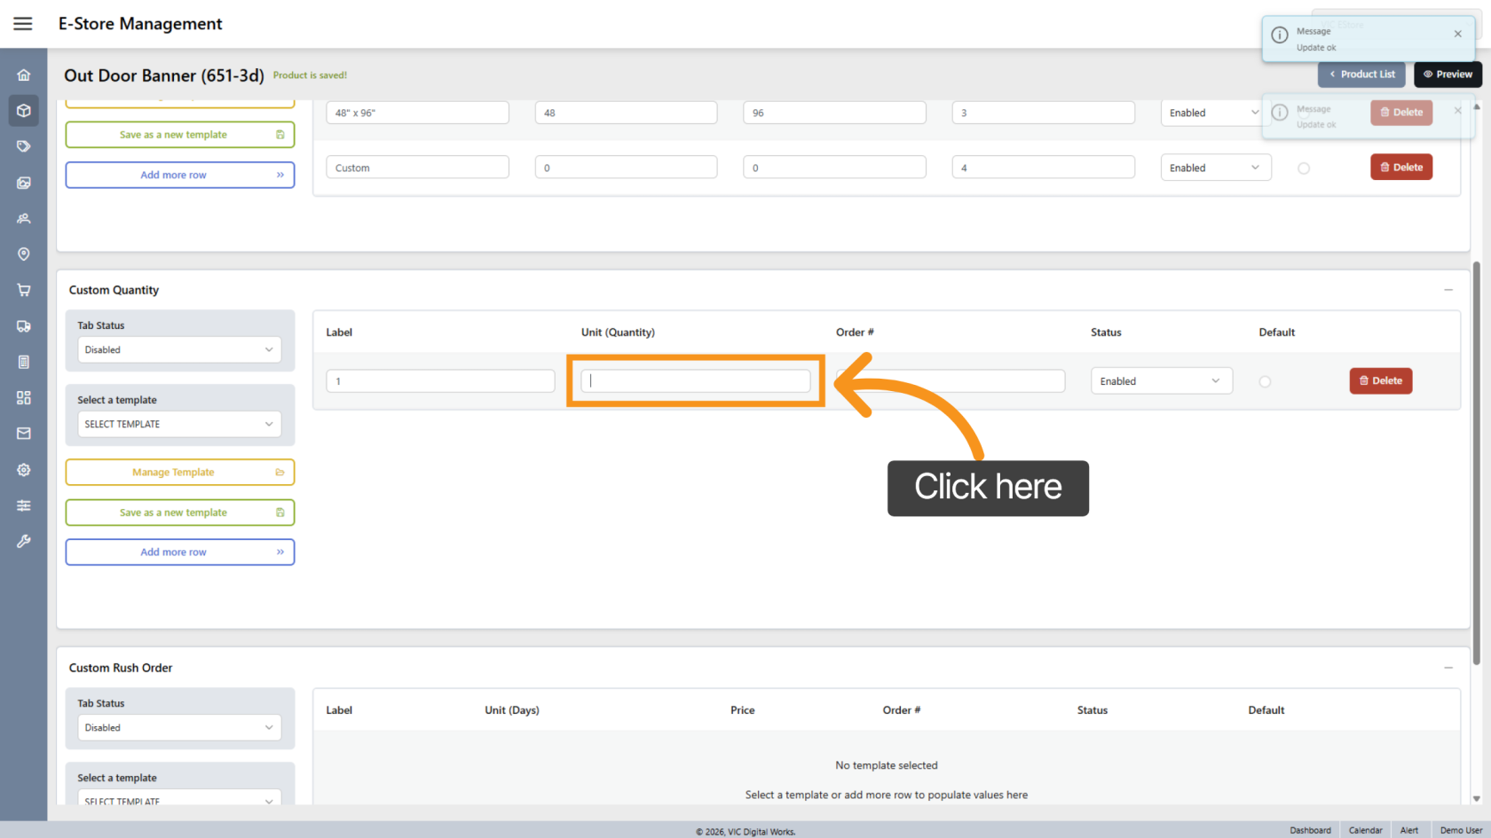Open the price tag sidebar icon
Viewport: 1491px width, 838px height.
tap(24, 146)
